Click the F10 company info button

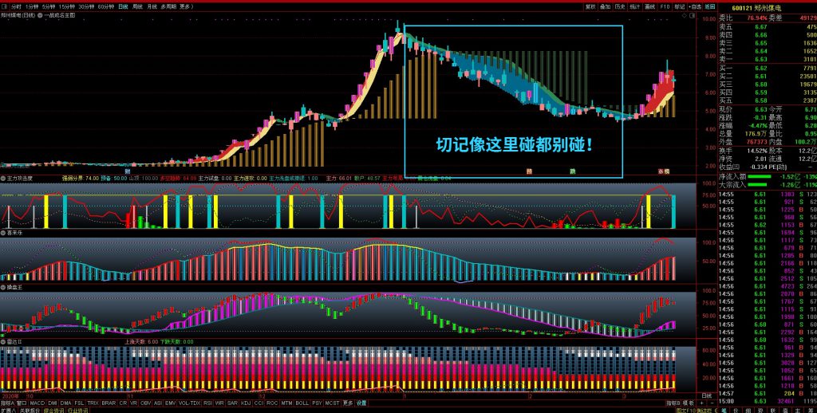coord(665,6)
